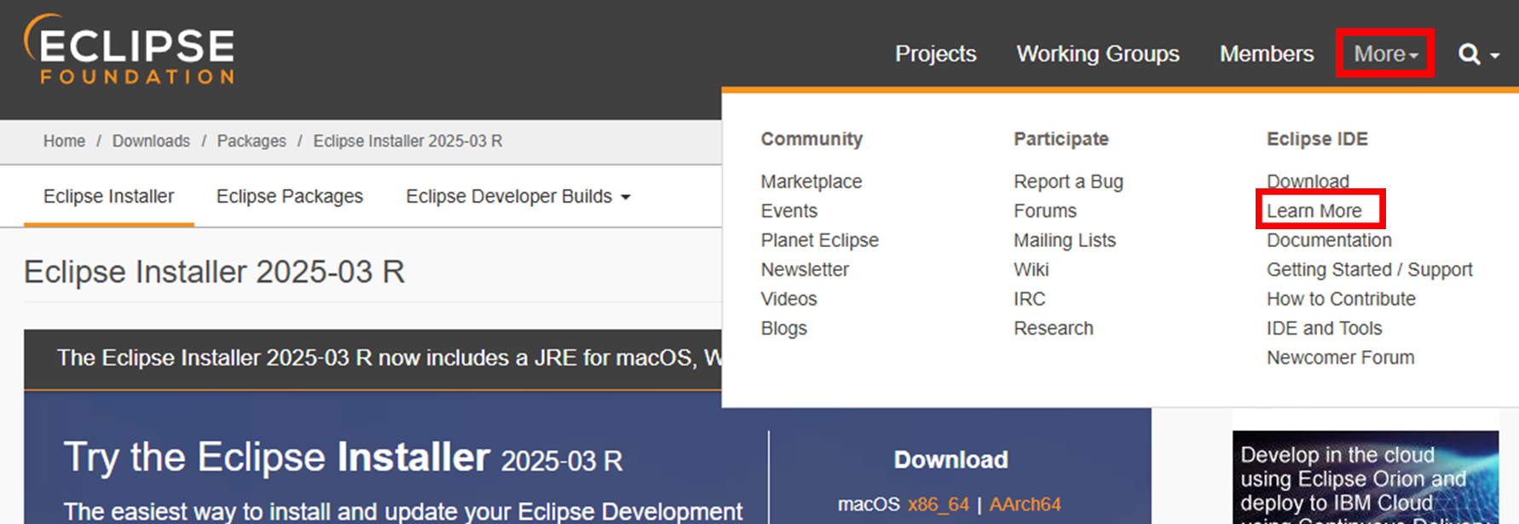Open the Packages breadcrumb link
Image resolution: width=1519 pixels, height=524 pixels.
[251, 141]
